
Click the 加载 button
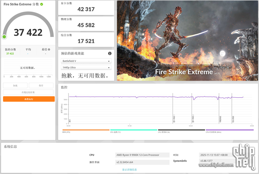pos(15,85)
